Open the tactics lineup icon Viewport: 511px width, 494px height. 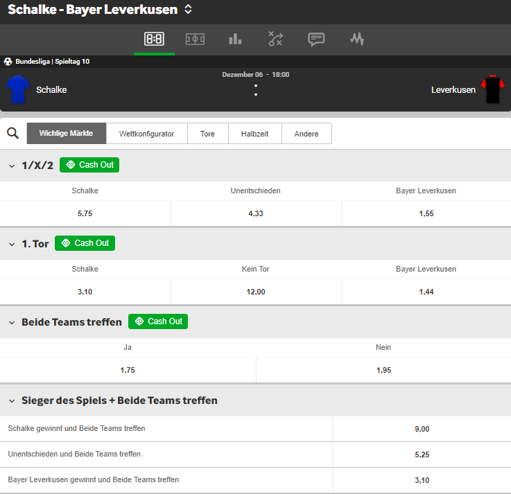(276, 39)
